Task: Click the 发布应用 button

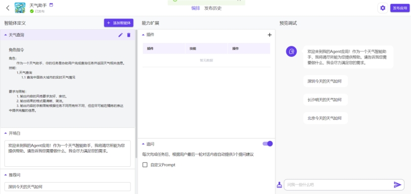Action: (x=400, y=8)
